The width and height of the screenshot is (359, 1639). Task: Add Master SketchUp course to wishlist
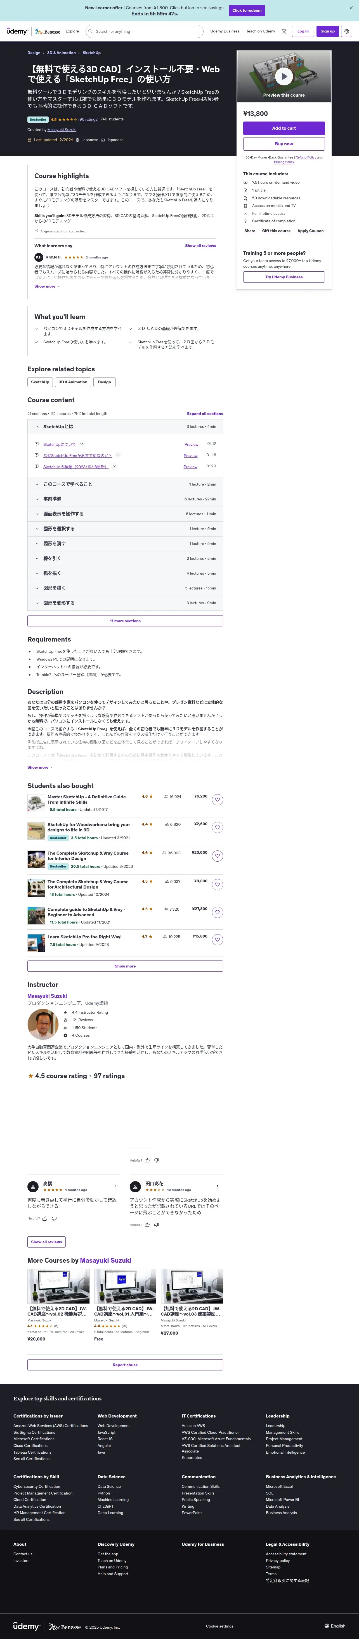pos(217,800)
